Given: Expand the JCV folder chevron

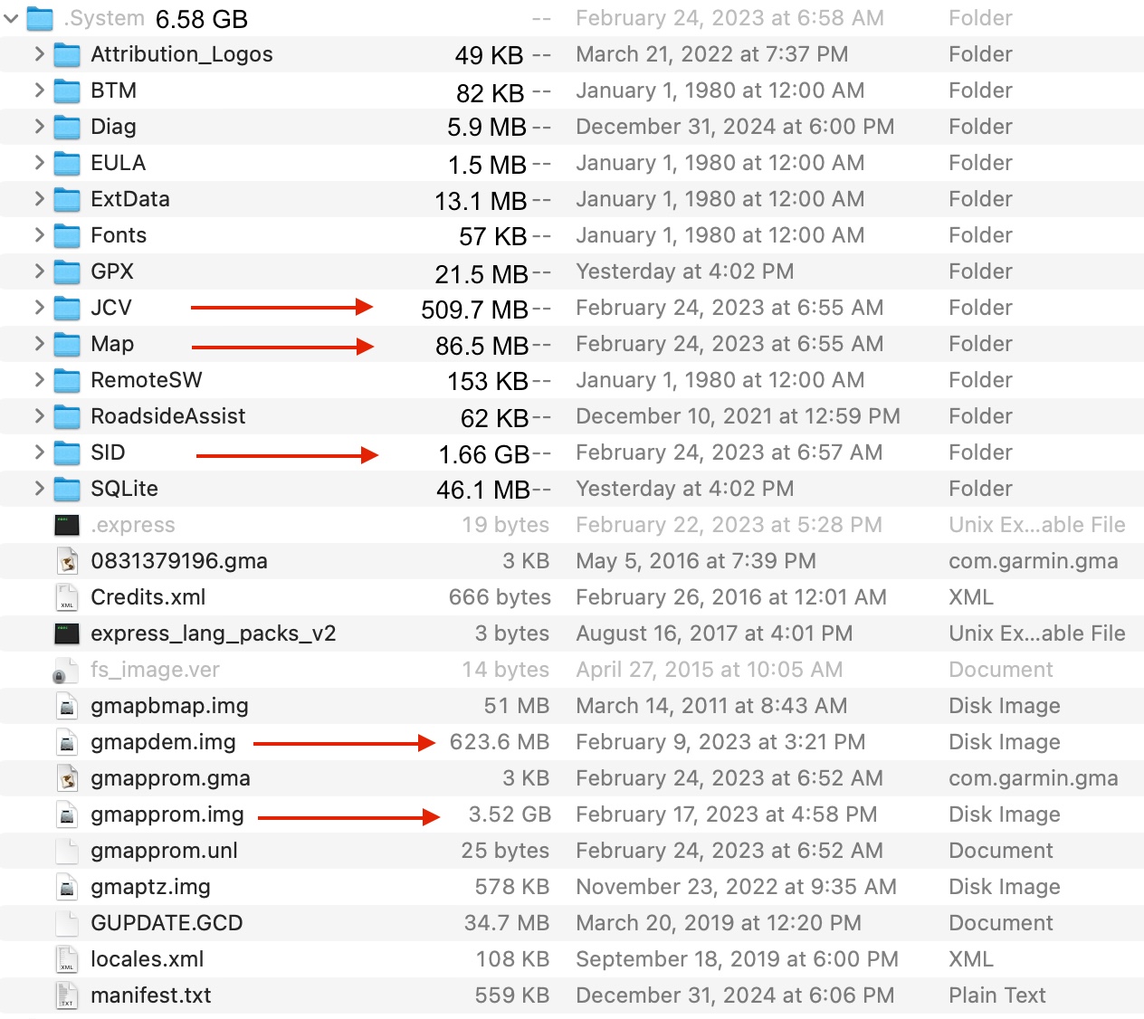Looking at the screenshot, I should tap(39, 308).
